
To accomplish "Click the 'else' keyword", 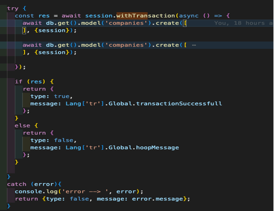I will click(22, 126).
